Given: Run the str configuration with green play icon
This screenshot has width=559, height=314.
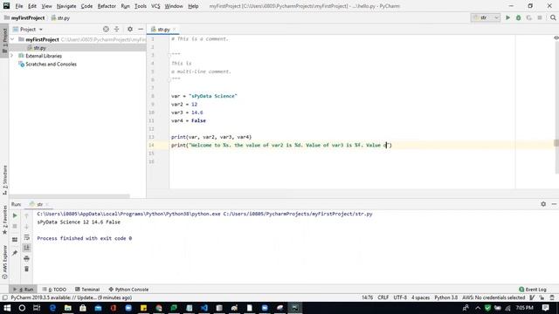Looking at the screenshot, I should pyautogui.click(x=507, y=17).
